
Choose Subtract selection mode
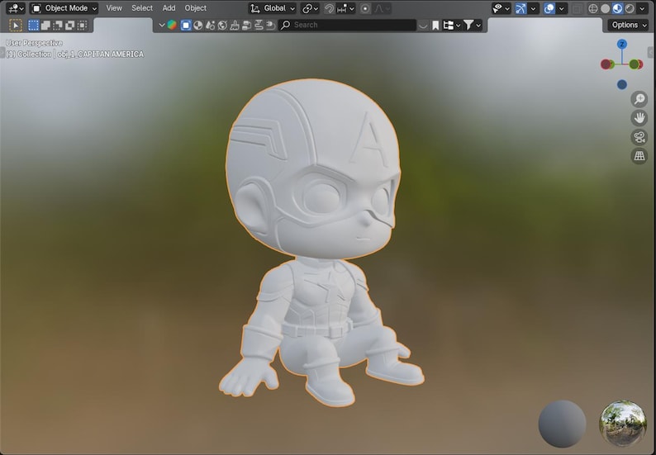[x=58, y=25]
